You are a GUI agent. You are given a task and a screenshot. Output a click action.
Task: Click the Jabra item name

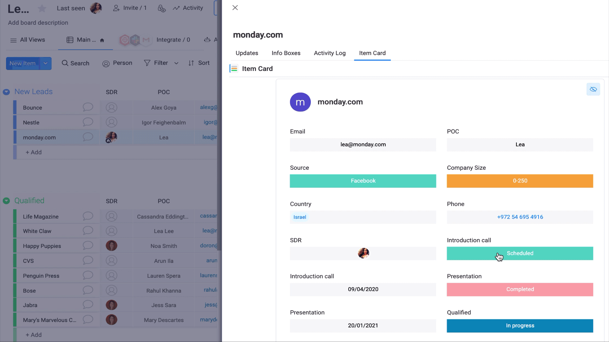point(30,305)
